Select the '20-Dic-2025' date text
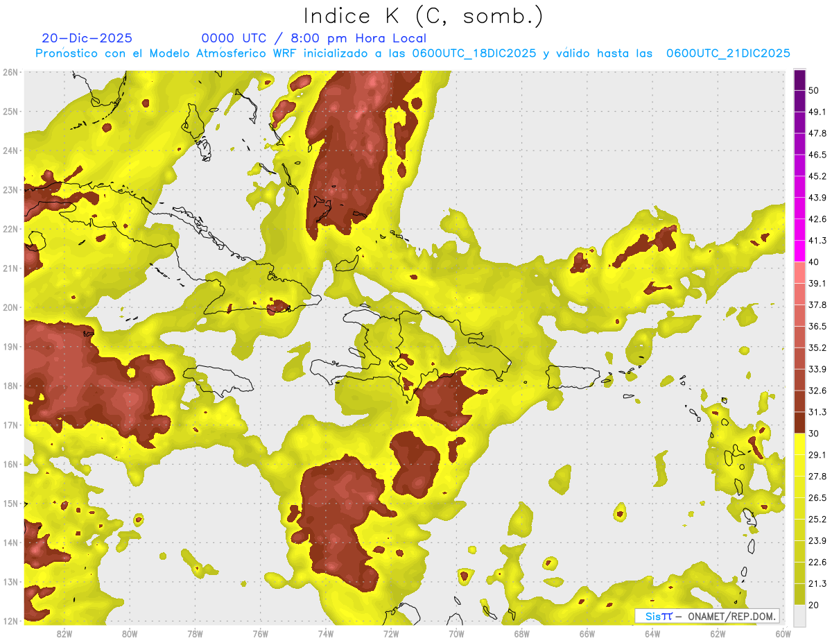Screen dimensions: 832x643 pos(87,38)
